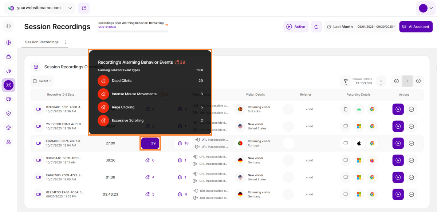
Task: Select the Session Recordings tab
Action: click(42, 42)
